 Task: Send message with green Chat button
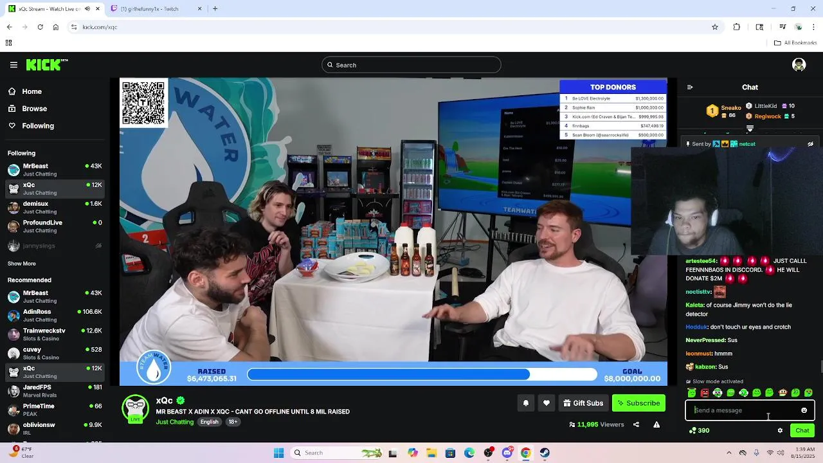802,431
